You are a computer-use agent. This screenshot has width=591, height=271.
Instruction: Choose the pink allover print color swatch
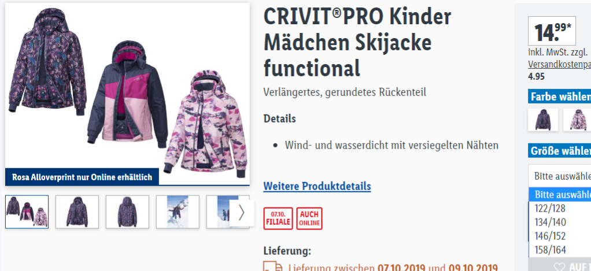pyautogui.click(x=577, y=120)
